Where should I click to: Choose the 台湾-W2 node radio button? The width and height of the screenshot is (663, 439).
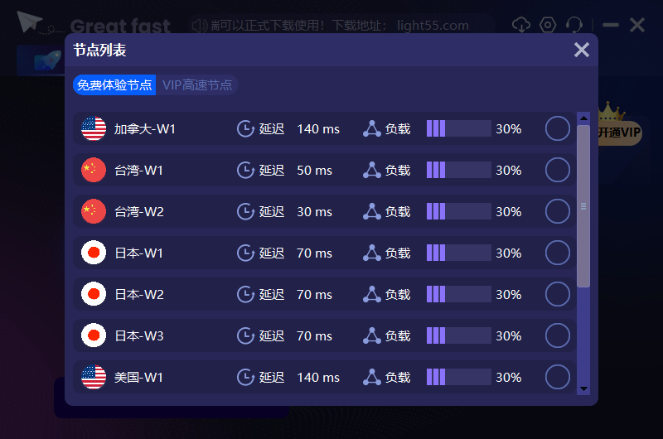tap(557, 211)
